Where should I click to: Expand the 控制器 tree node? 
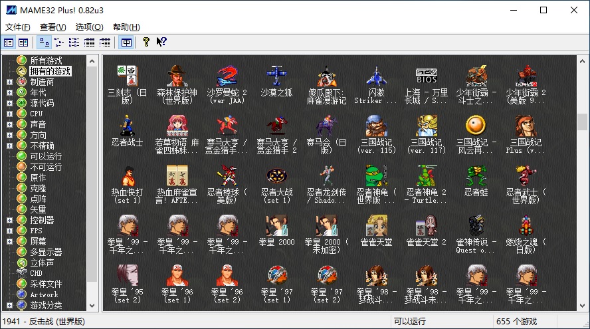coord(9,220)
